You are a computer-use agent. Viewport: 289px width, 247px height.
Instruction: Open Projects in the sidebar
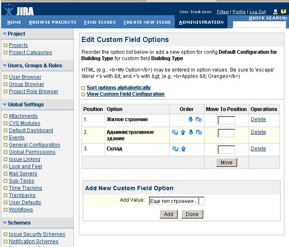18,45
